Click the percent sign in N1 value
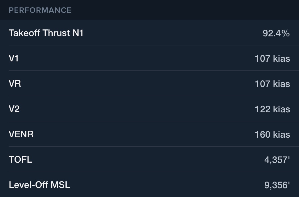 [285, 33]
